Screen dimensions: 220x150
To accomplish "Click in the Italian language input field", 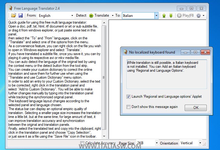I will (x=138, y=16).
